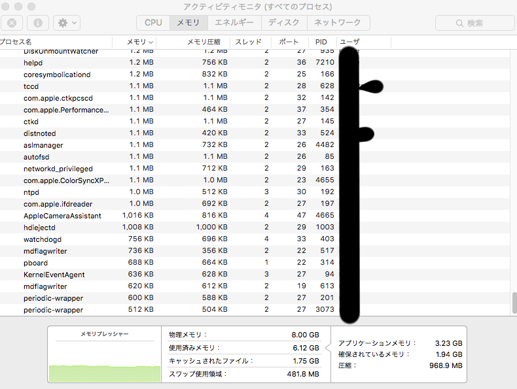Select the periodic-wrapper row with PID 3073
The image size is (517, 389).
click(x=255, y=310)
